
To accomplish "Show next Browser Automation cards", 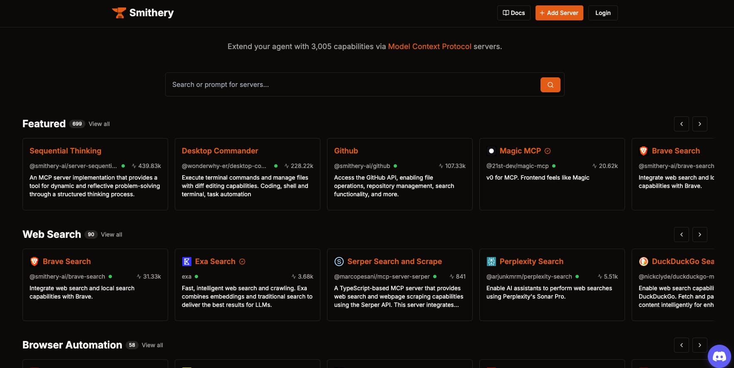I will tap(700, 345).
